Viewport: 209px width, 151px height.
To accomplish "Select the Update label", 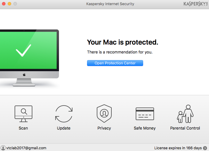I will (64, 128).
